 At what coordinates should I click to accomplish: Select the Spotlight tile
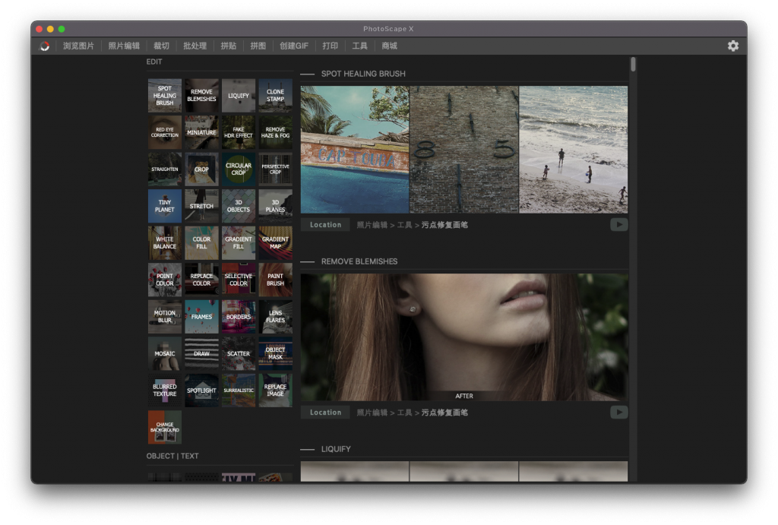pyautogui.click(x=201, y=391)
